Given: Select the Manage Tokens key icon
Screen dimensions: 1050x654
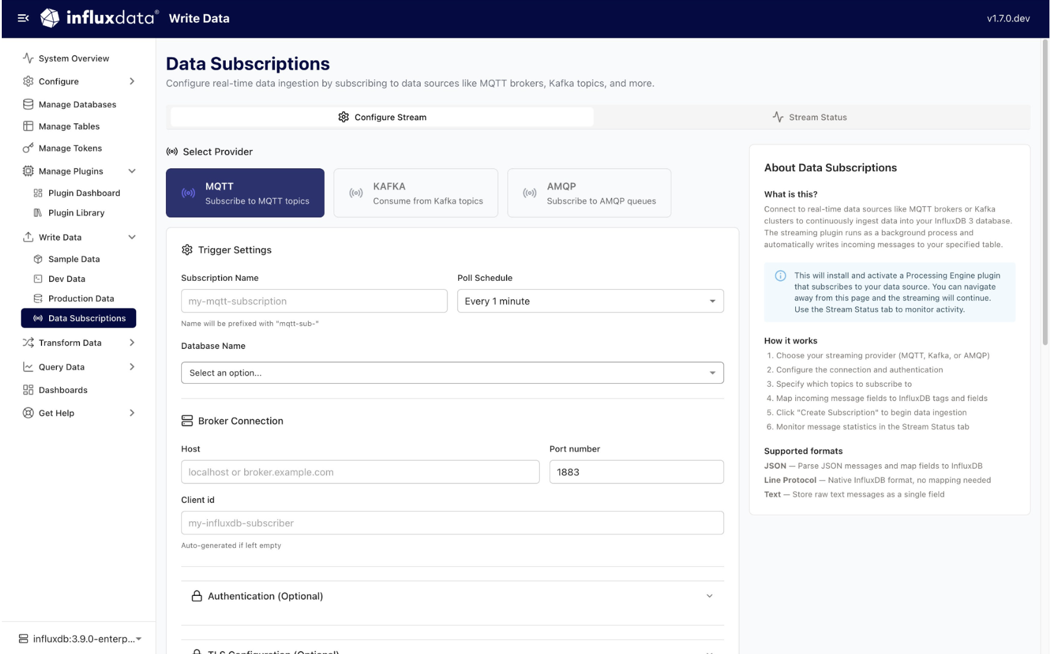Looking at the screenshot, I should 27,148.
